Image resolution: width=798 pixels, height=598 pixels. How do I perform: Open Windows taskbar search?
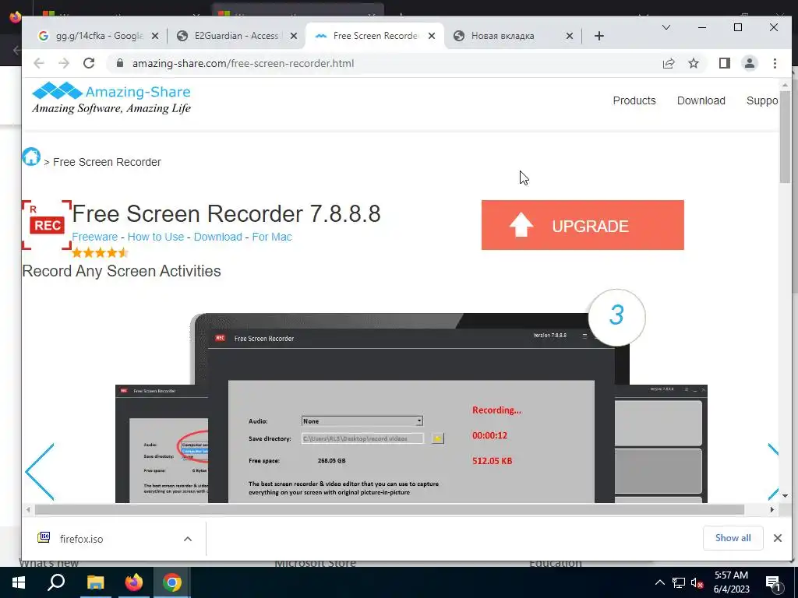tap(56, 582)
